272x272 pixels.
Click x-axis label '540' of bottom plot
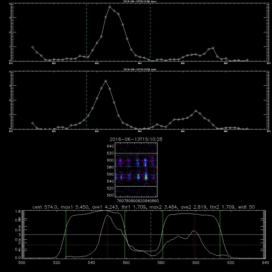click(91, 263)
